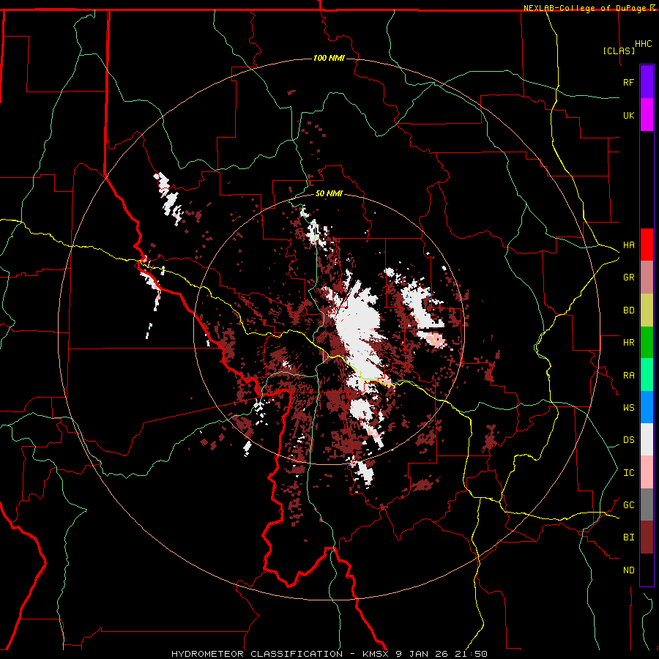Click the "GR" legend label
Viewport: 659px width, 659px height.
tap(628, 278)
